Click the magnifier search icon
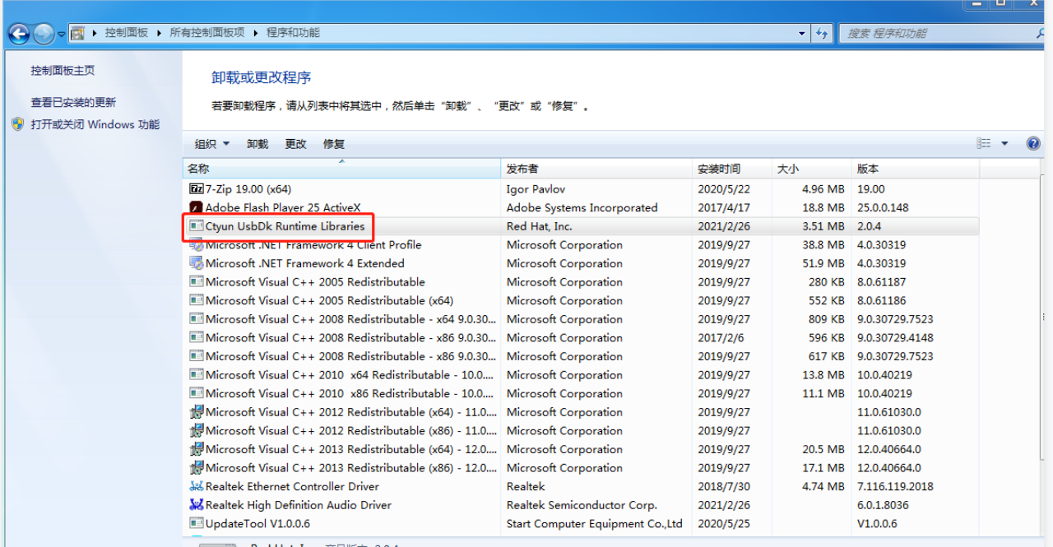Viewport: 1053px width, 547px height. click(1041, 33)
